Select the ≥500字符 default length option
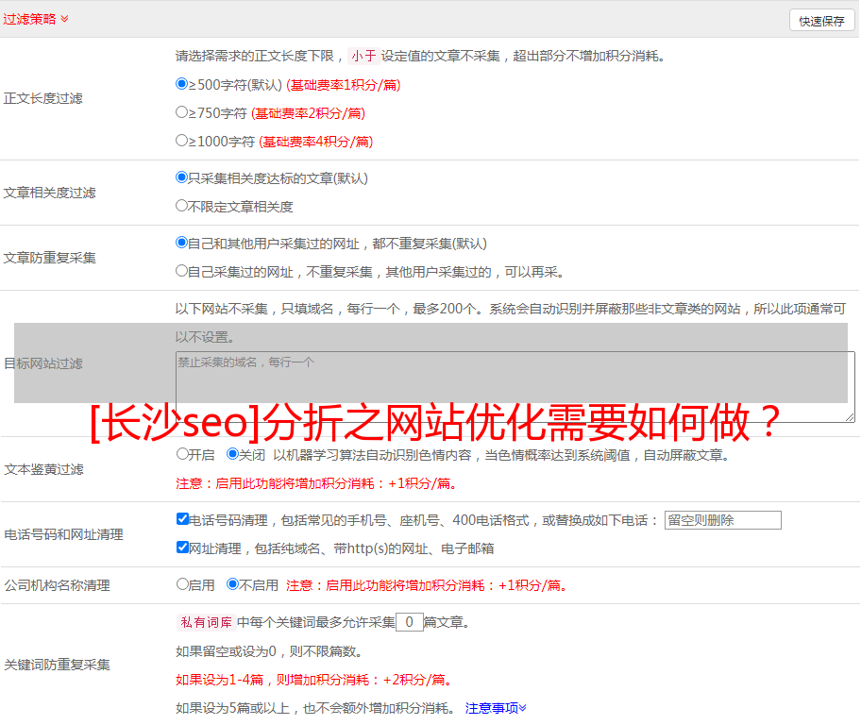 pos(182,84)
